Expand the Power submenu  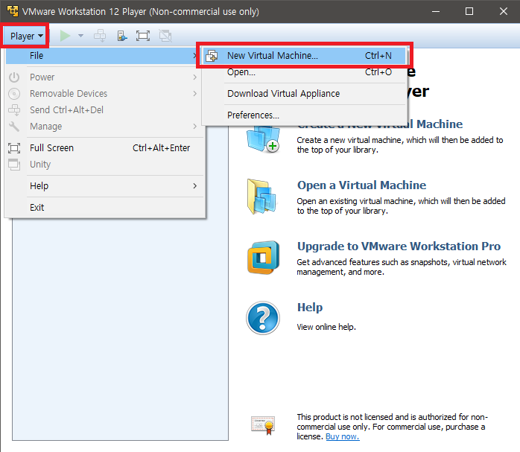pos(105,77)
